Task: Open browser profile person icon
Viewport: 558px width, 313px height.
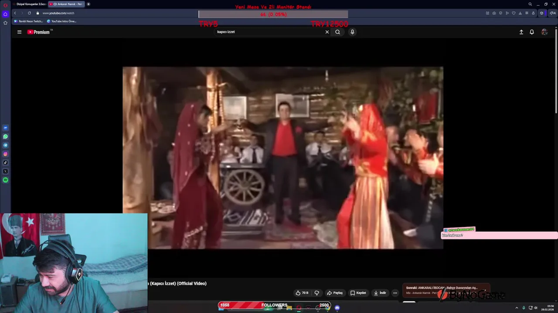Action: click(533, 13)
